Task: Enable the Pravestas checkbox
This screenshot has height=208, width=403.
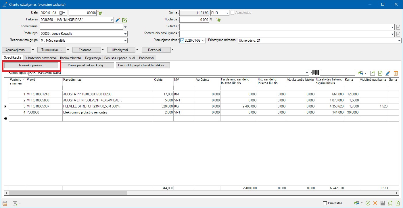Action: tap(325, 203)
